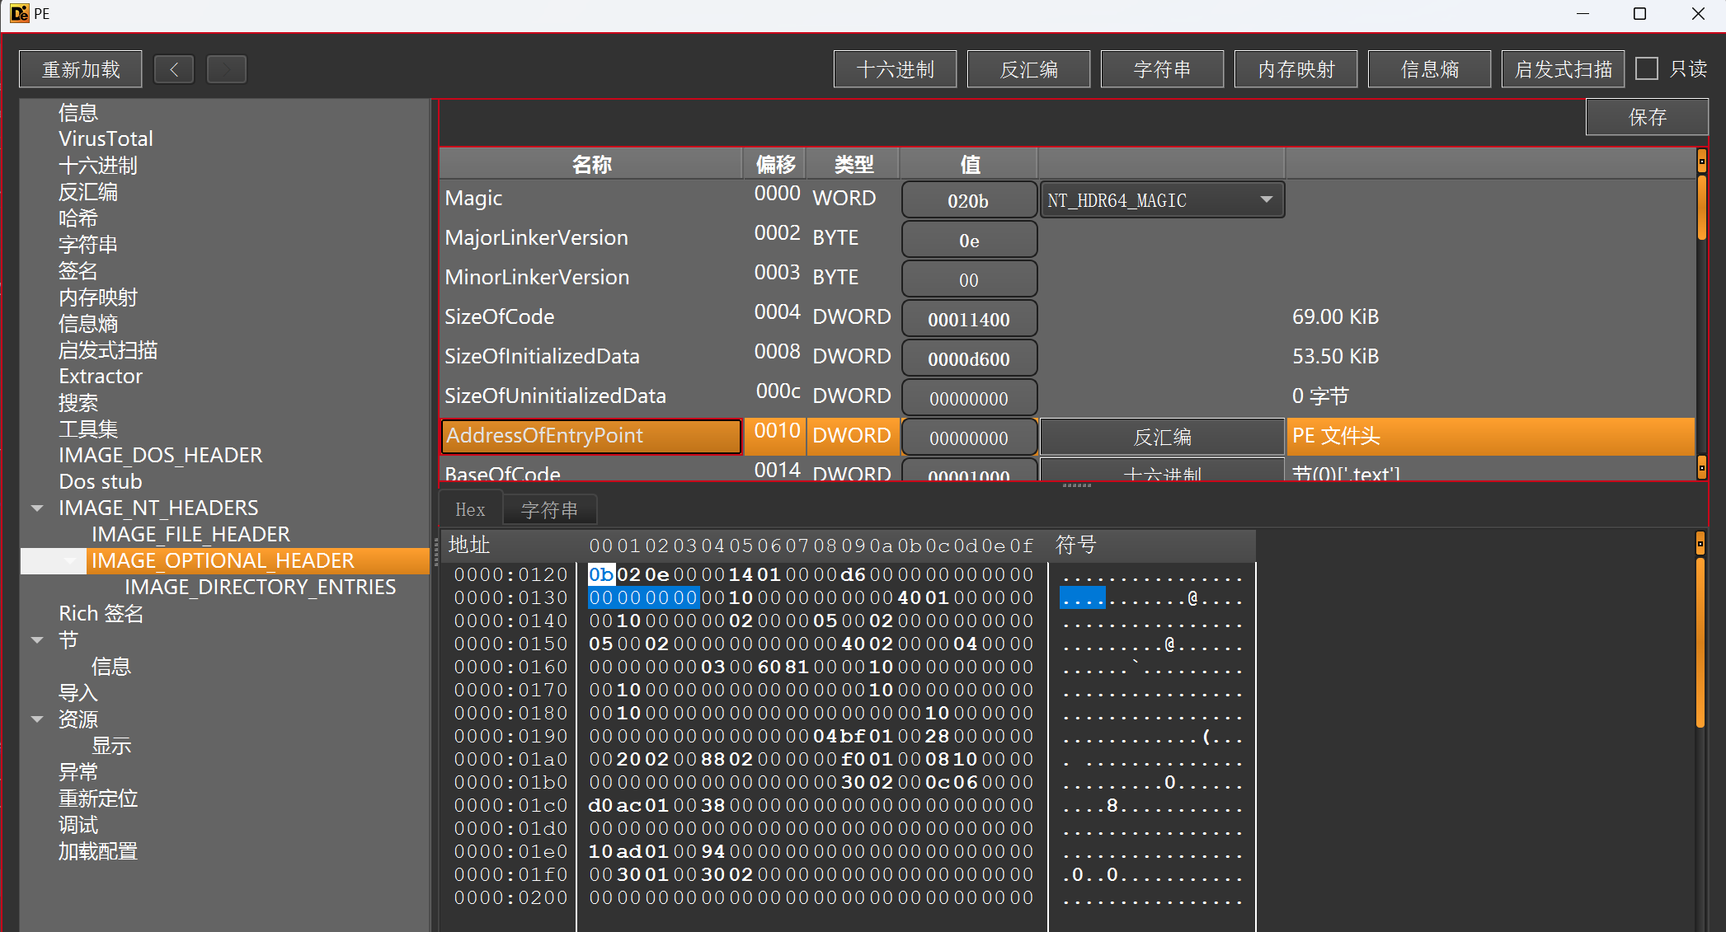The image size is (1726, 932).
Task: Click the forward navigation arrow button
Action: pyautogui.click(x=226, y=69)
